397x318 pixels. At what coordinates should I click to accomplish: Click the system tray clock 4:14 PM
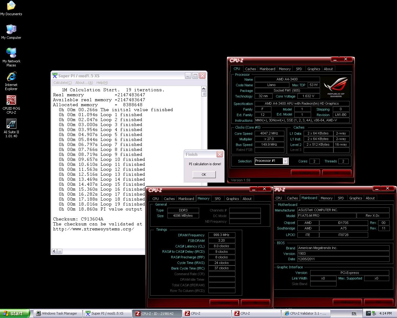pyautogui.click(x=385, y=313)
